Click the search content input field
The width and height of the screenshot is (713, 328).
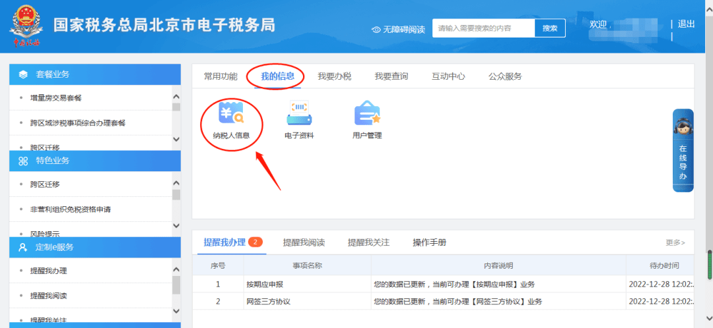coord(483,28)
